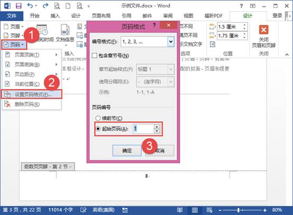Viewport: 293px width, 215px height.
Task: Expand the Page Margins submenu
Action: 32,74
